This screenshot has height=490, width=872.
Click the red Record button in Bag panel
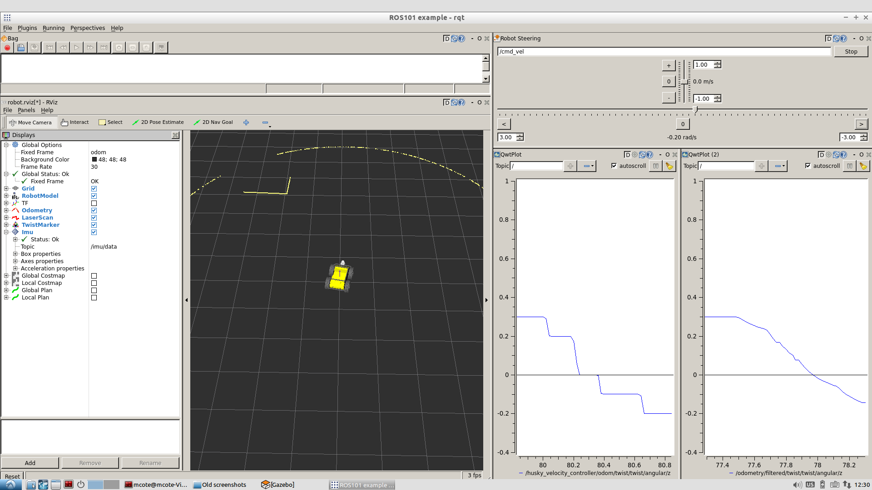[7, 48]
